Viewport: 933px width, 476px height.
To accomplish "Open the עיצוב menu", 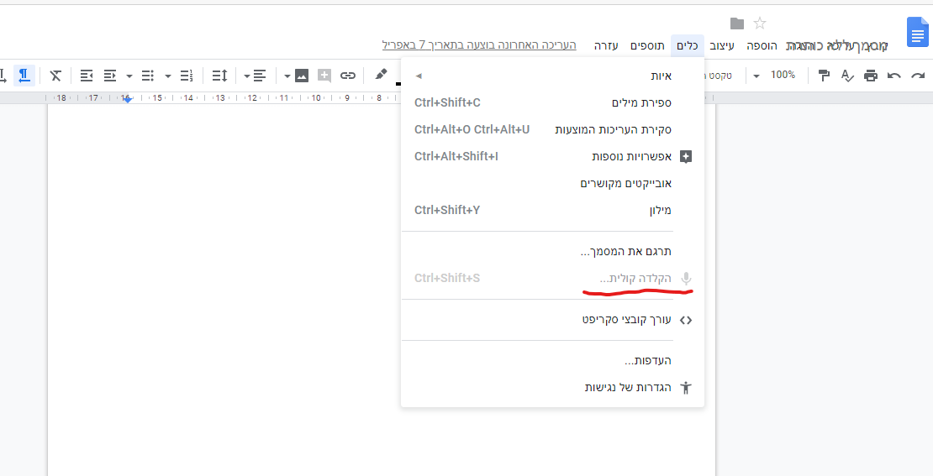I will tap(724, 46).
